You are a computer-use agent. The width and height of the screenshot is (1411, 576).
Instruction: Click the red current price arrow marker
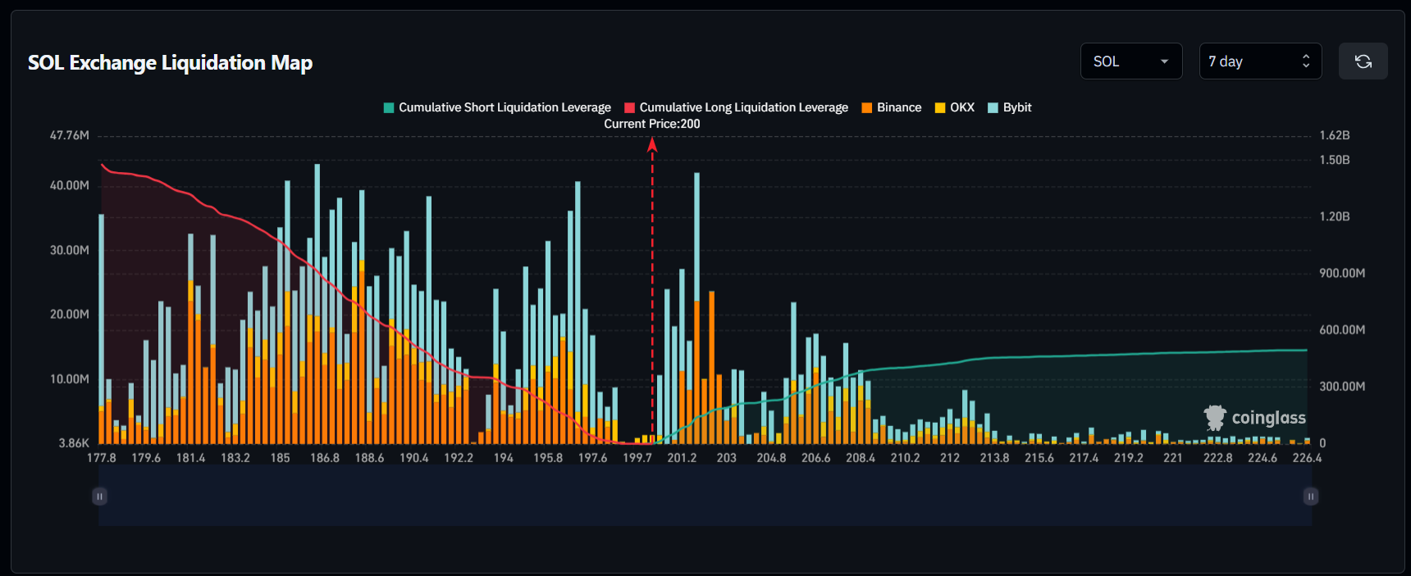pos(652,145)
